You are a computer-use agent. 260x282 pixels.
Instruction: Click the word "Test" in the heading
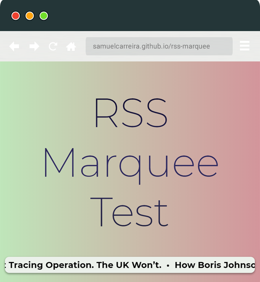(x=129, y=212)
